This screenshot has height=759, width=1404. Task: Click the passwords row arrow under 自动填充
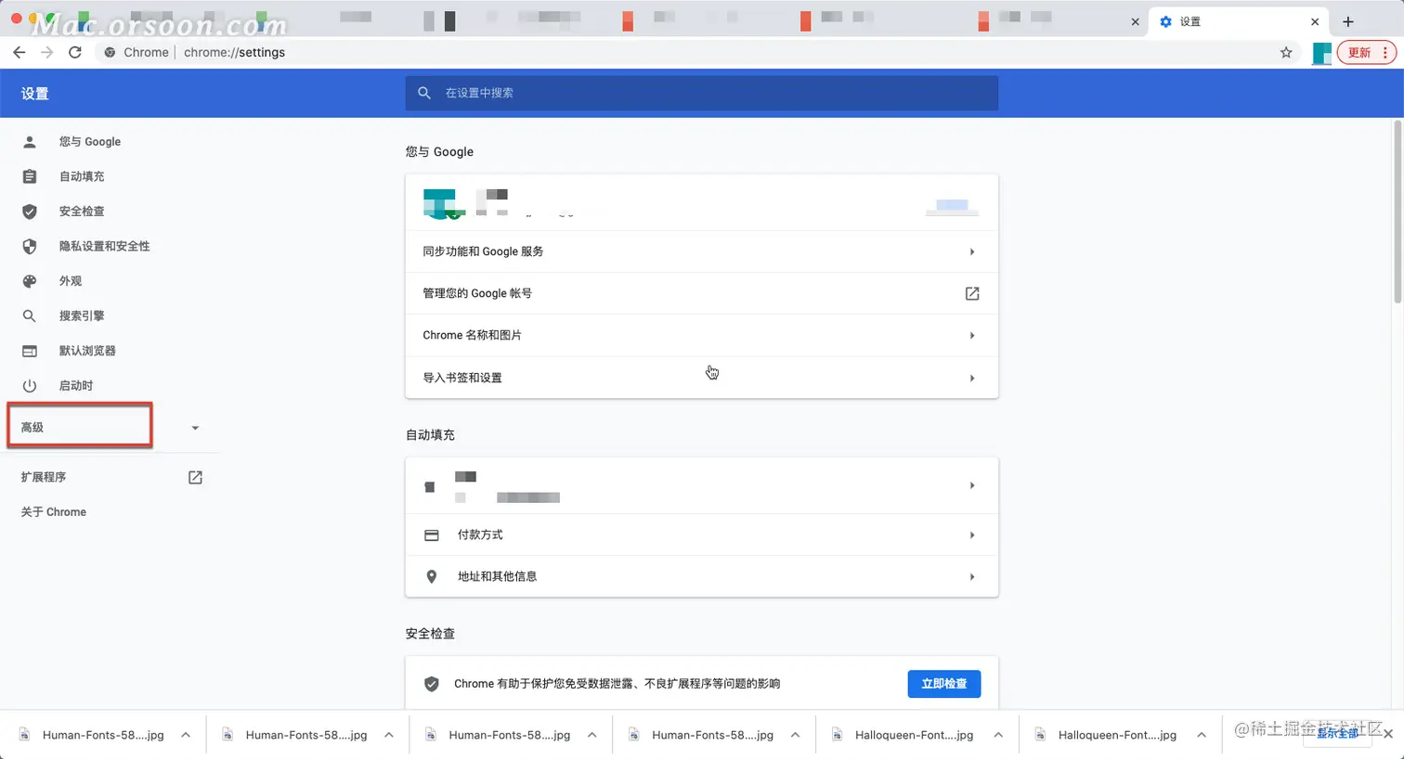972,485
